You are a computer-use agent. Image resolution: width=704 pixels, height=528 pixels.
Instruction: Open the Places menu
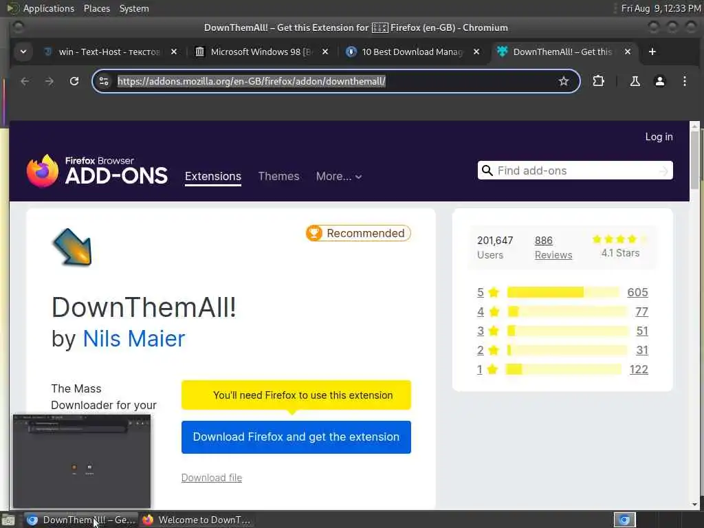96,8
